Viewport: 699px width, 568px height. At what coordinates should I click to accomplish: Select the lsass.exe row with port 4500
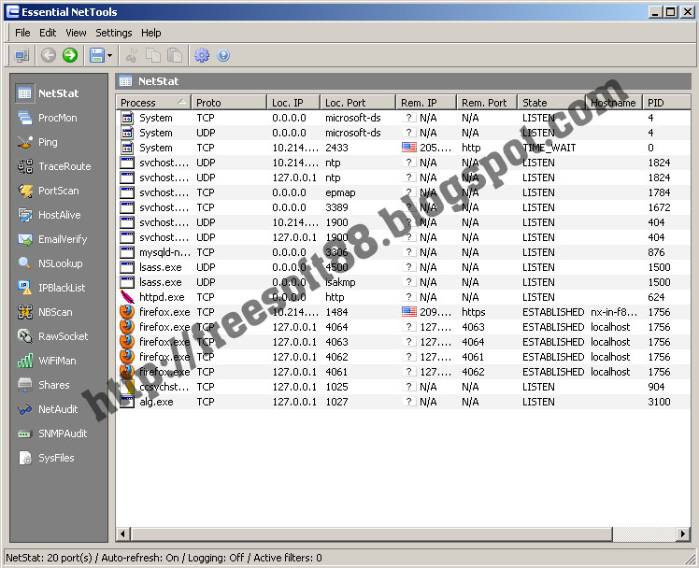[403, 267]
